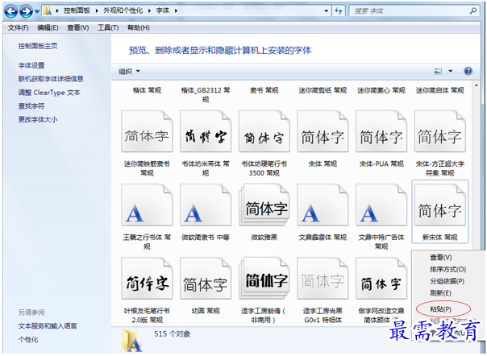Click the 隶书 常规 label
Image resolution: width=487 pixels, height=356 pixels.
pyautogui.click(x=264, y=90)
